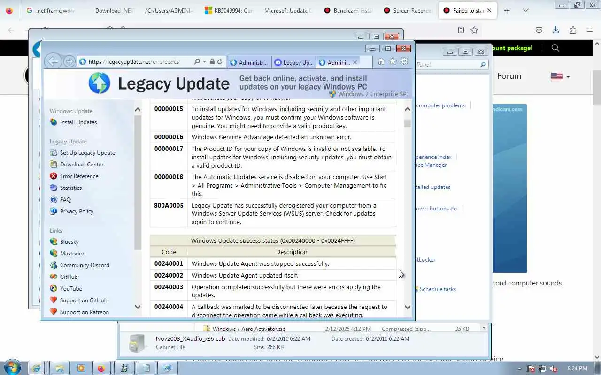The height and width of the screenshot is (375, 601).
Task: Select 'Windows 7 Aero Activator.zip' in Explorer
Action: [x=249, y=329]
